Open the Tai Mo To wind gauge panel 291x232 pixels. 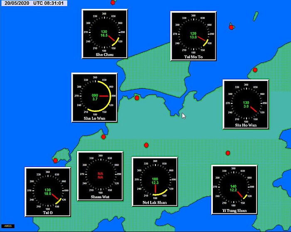coord(193,36)
